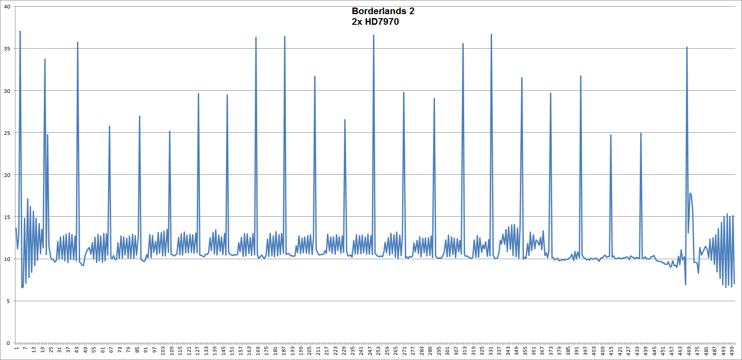
Task: Click the x-axis label 415
Action: click(611, 351)
